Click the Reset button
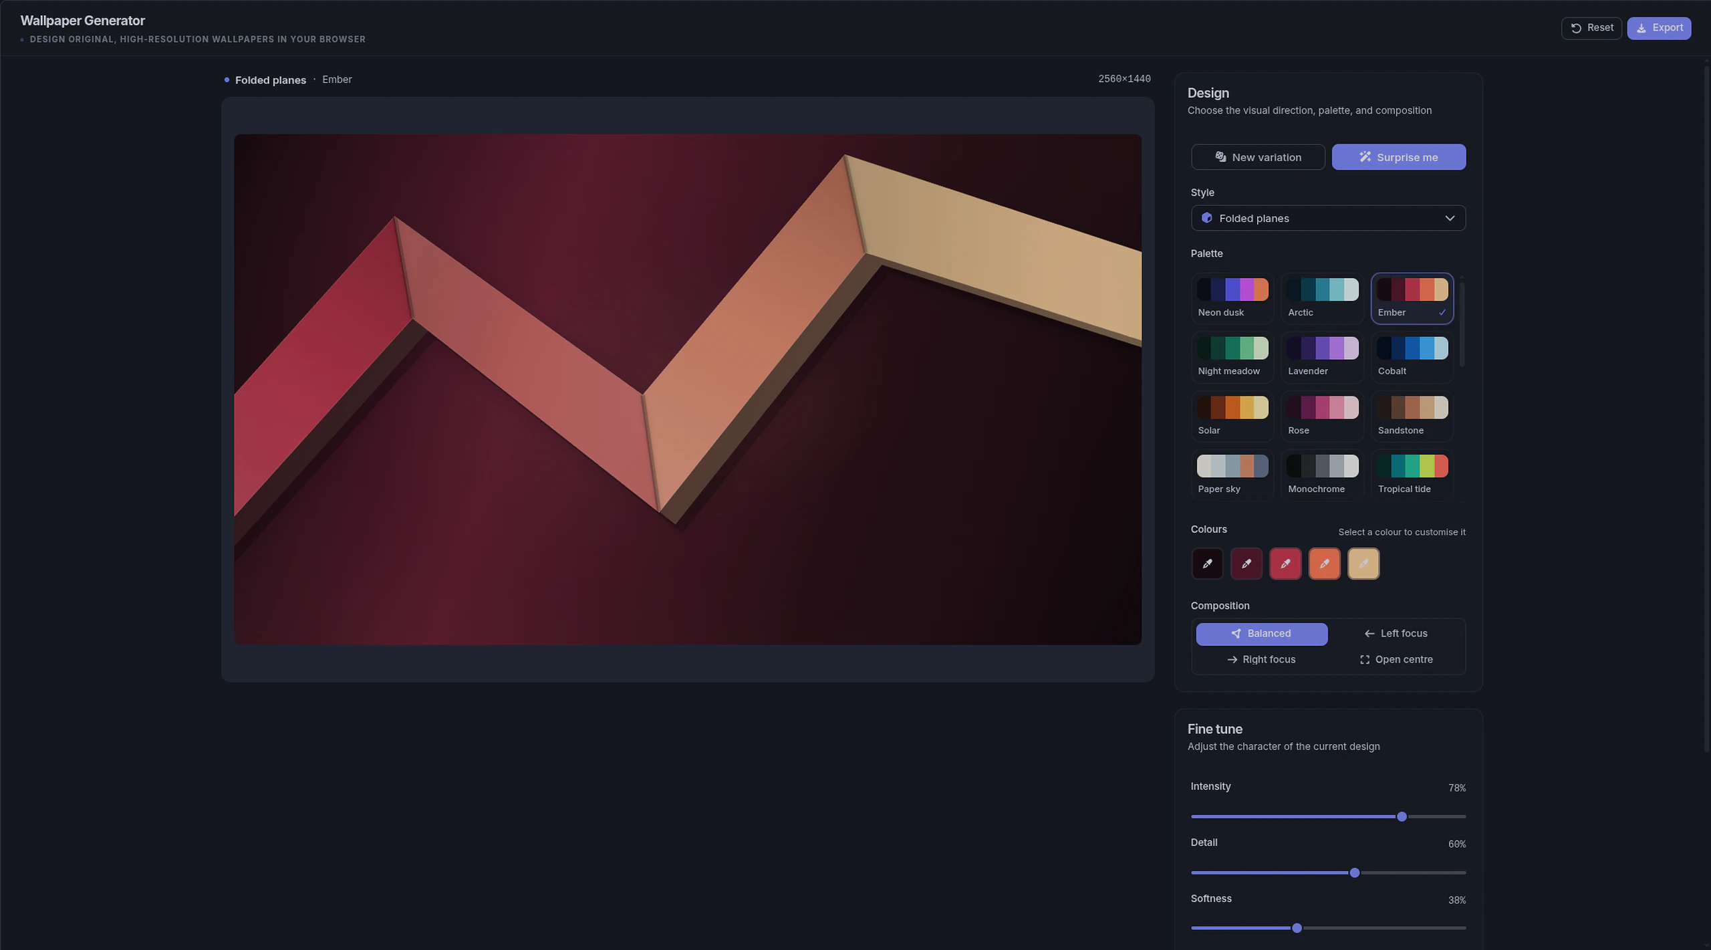The height and width of the screenshot is (950, 1711). point(1591,28)
